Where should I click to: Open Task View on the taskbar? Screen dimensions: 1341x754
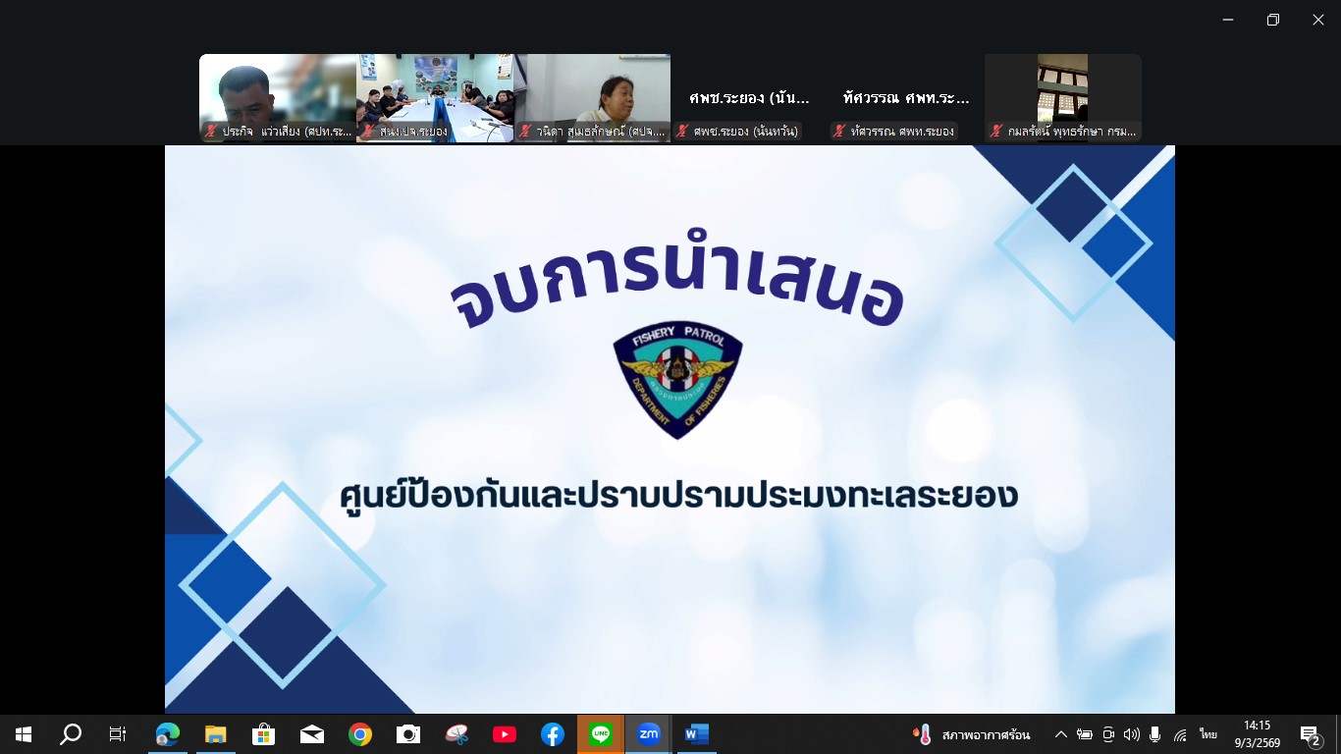click(118, 734)
